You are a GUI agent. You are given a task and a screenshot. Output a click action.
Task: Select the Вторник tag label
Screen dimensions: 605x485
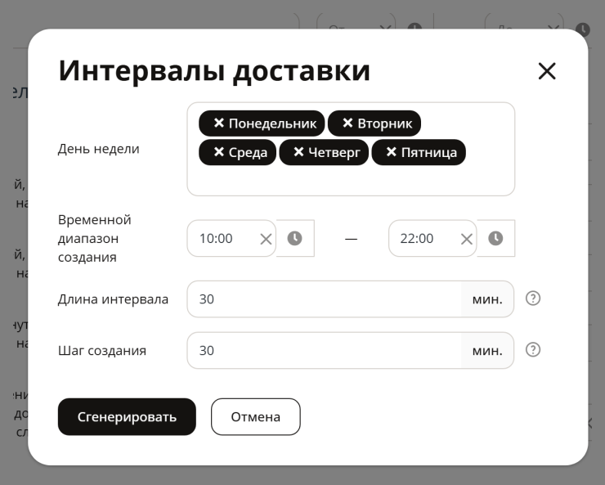(x=385, y=123)
